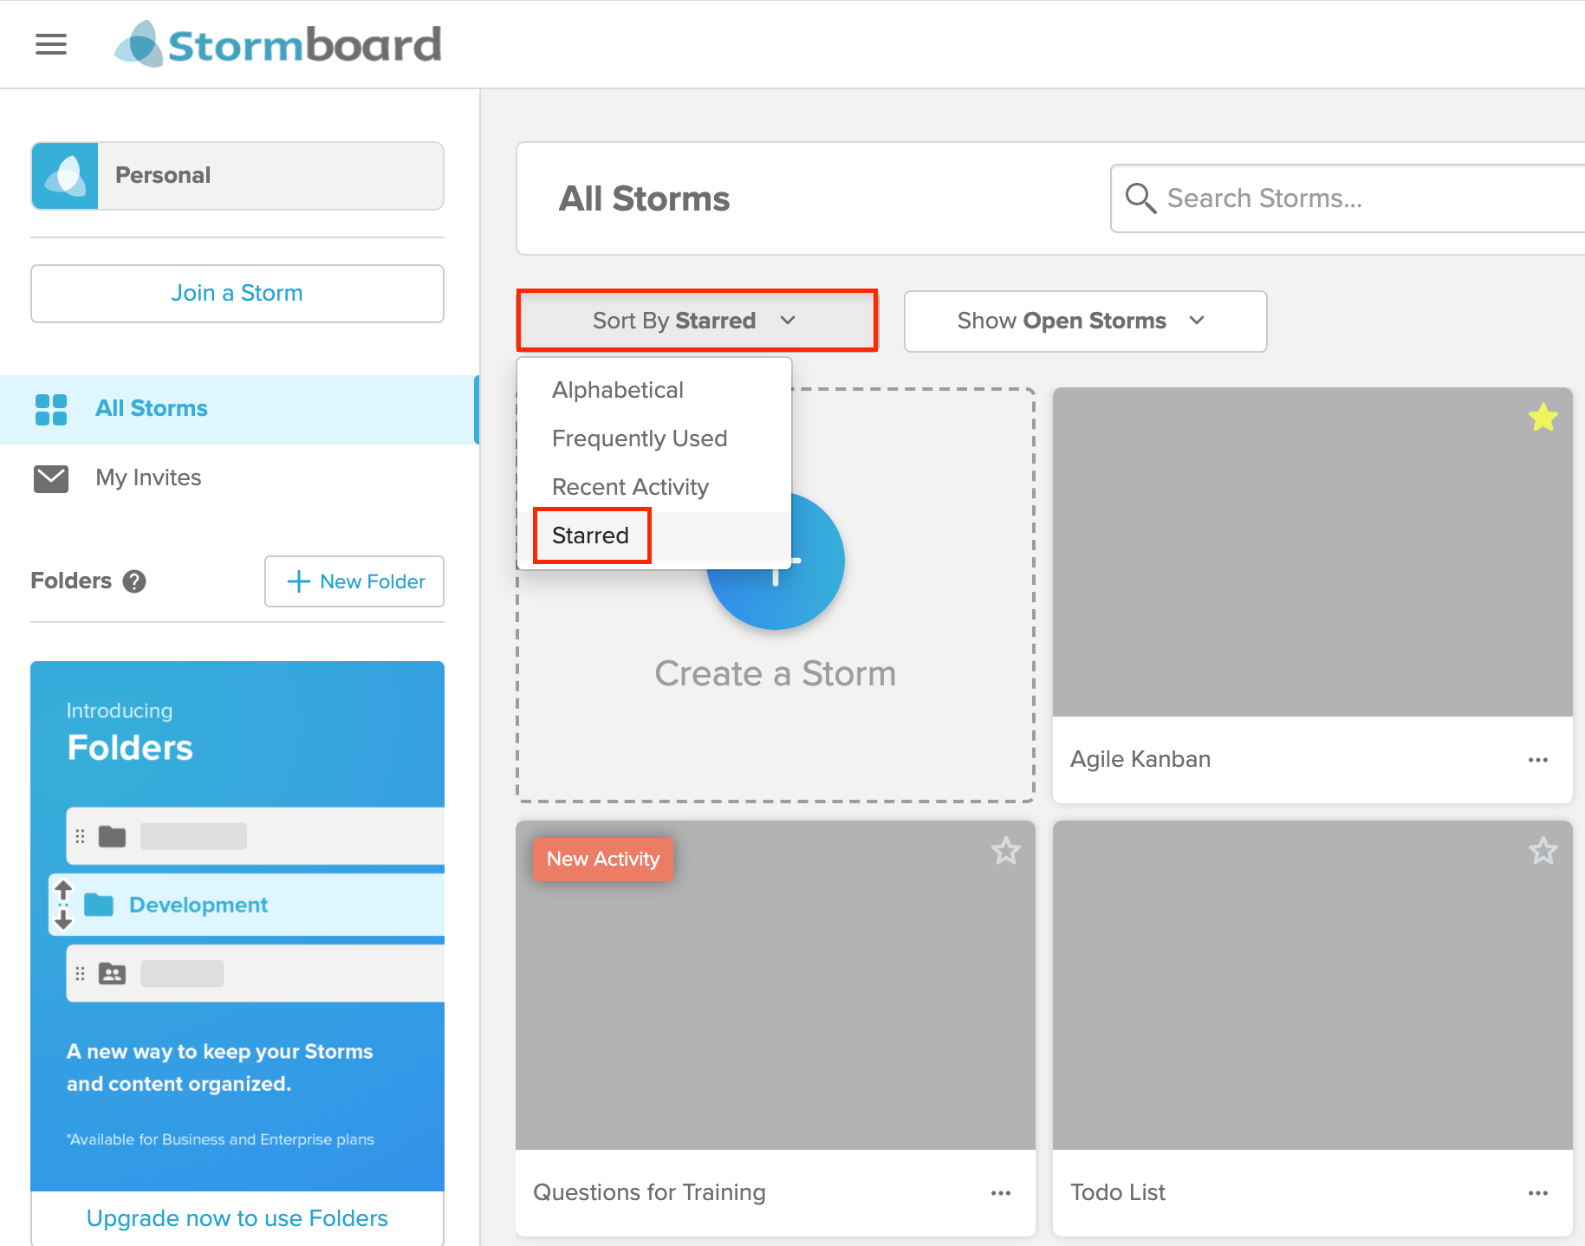This screenshot has width=1585, height=1246.
Task: Open the Agile Kanban storm thumbnail
Action: [1312, 552]
